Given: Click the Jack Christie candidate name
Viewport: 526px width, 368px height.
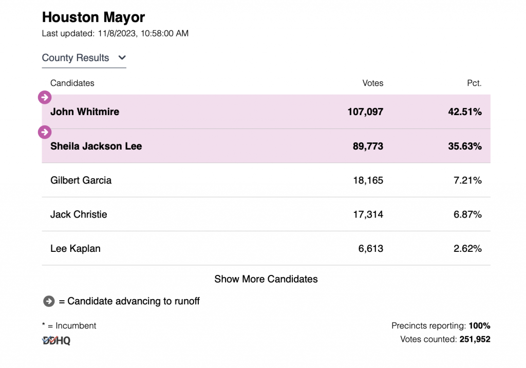Looking at the screenshot, I should (x=79, y=214).
